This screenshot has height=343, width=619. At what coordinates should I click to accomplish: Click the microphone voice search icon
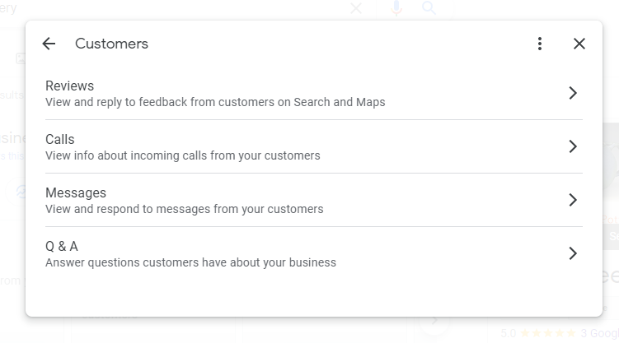tap(396, 8)
